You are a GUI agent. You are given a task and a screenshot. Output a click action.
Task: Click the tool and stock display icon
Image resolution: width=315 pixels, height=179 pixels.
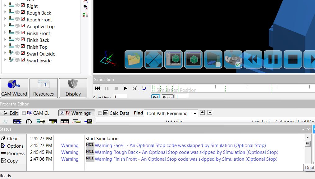point(213,59)
